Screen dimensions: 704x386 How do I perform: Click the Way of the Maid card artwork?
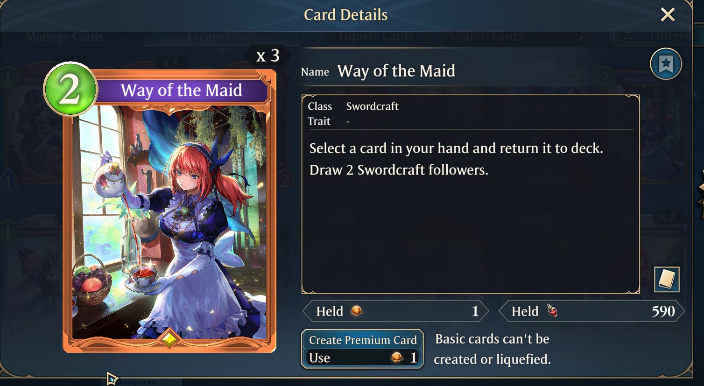pyautogui.click(x=169, y=222)
